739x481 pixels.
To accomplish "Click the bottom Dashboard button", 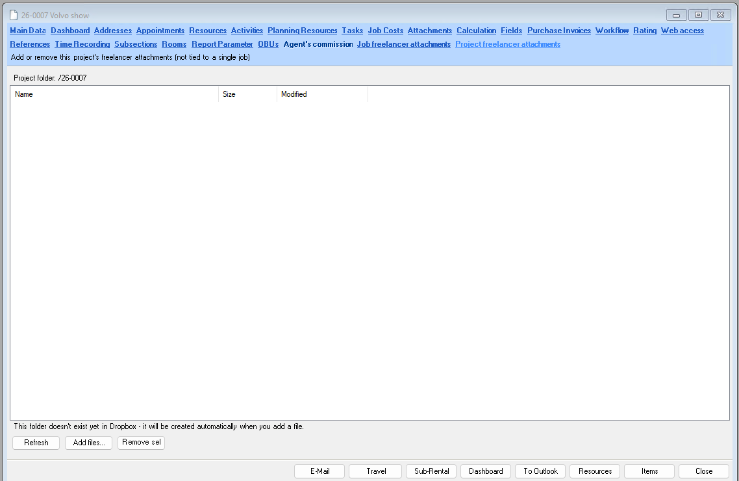I will [x=486, y=471].
